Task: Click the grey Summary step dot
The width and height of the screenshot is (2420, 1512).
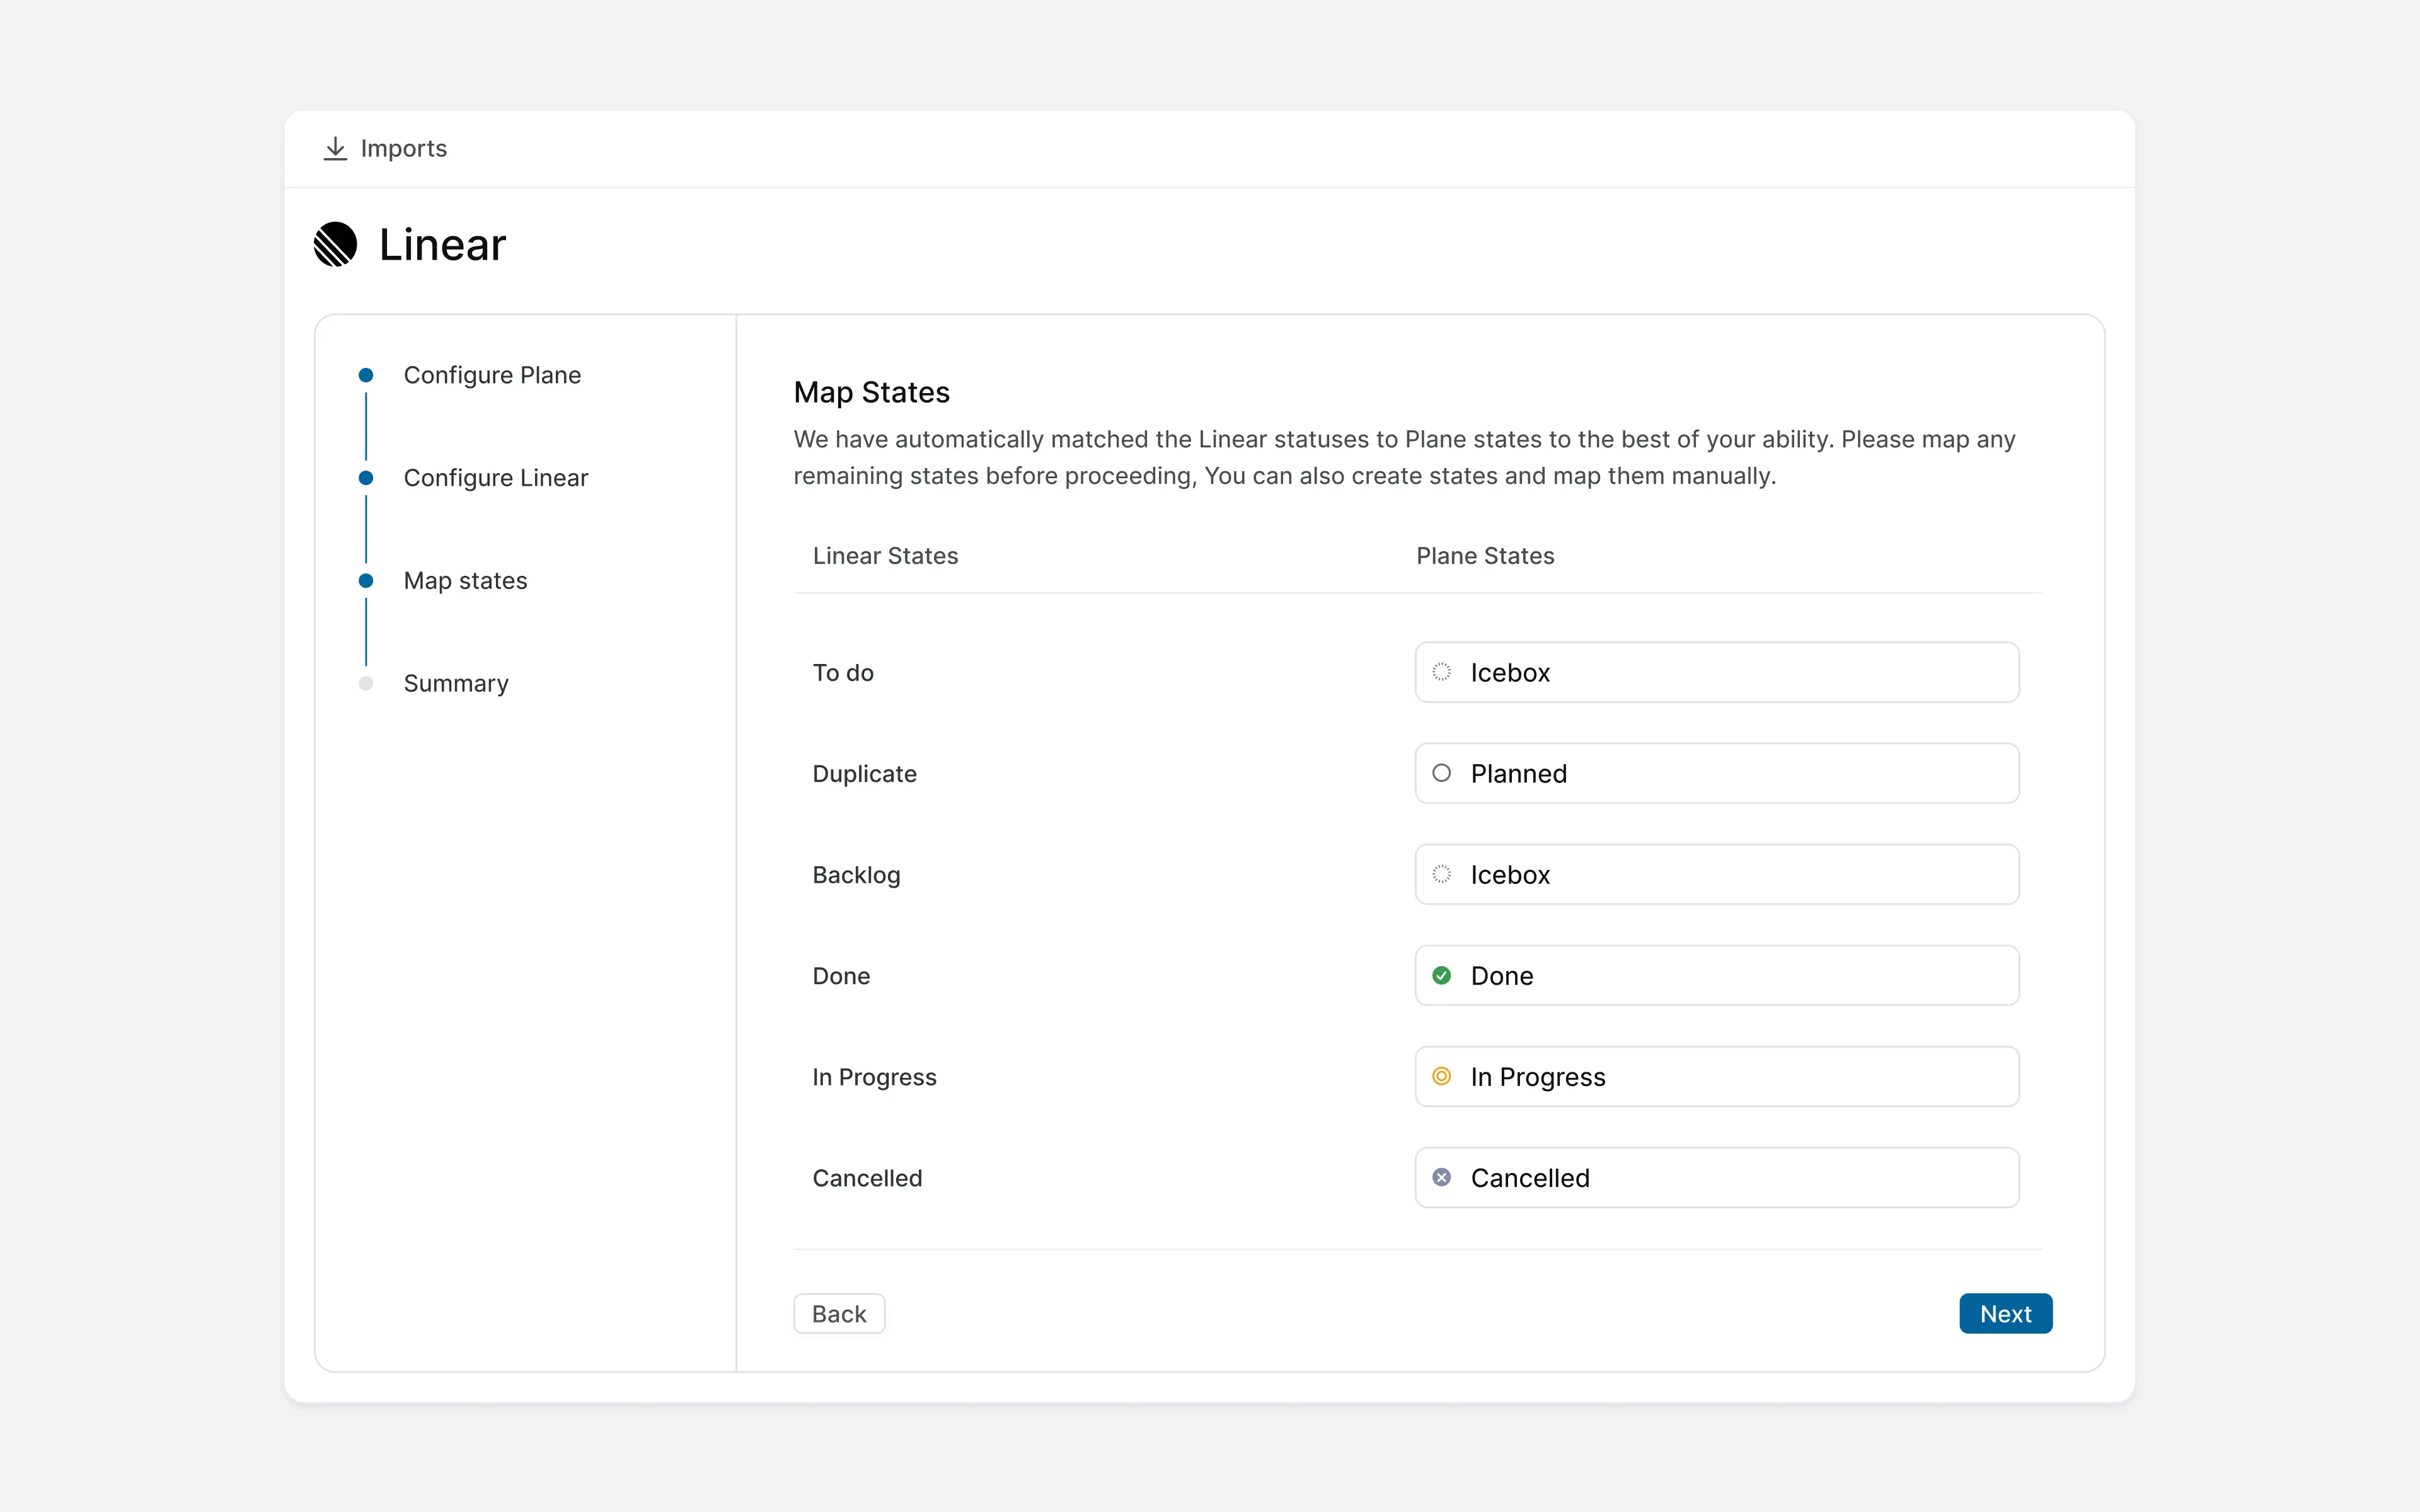Action: [366, 684]
